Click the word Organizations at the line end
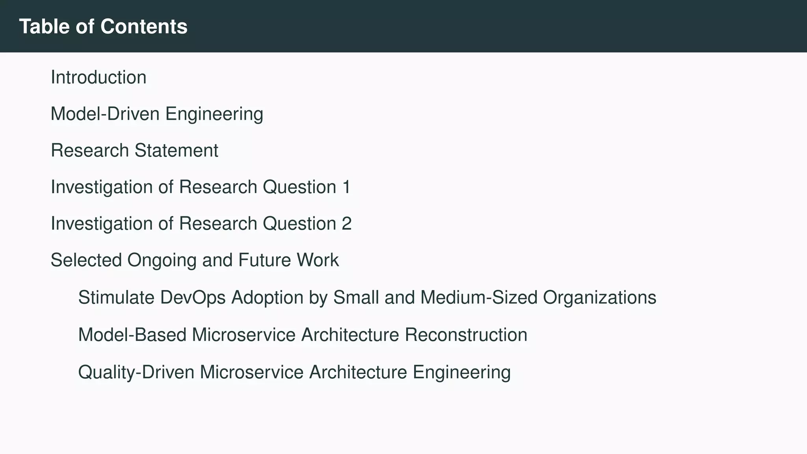807x454 pixels. tap(599, 297)
